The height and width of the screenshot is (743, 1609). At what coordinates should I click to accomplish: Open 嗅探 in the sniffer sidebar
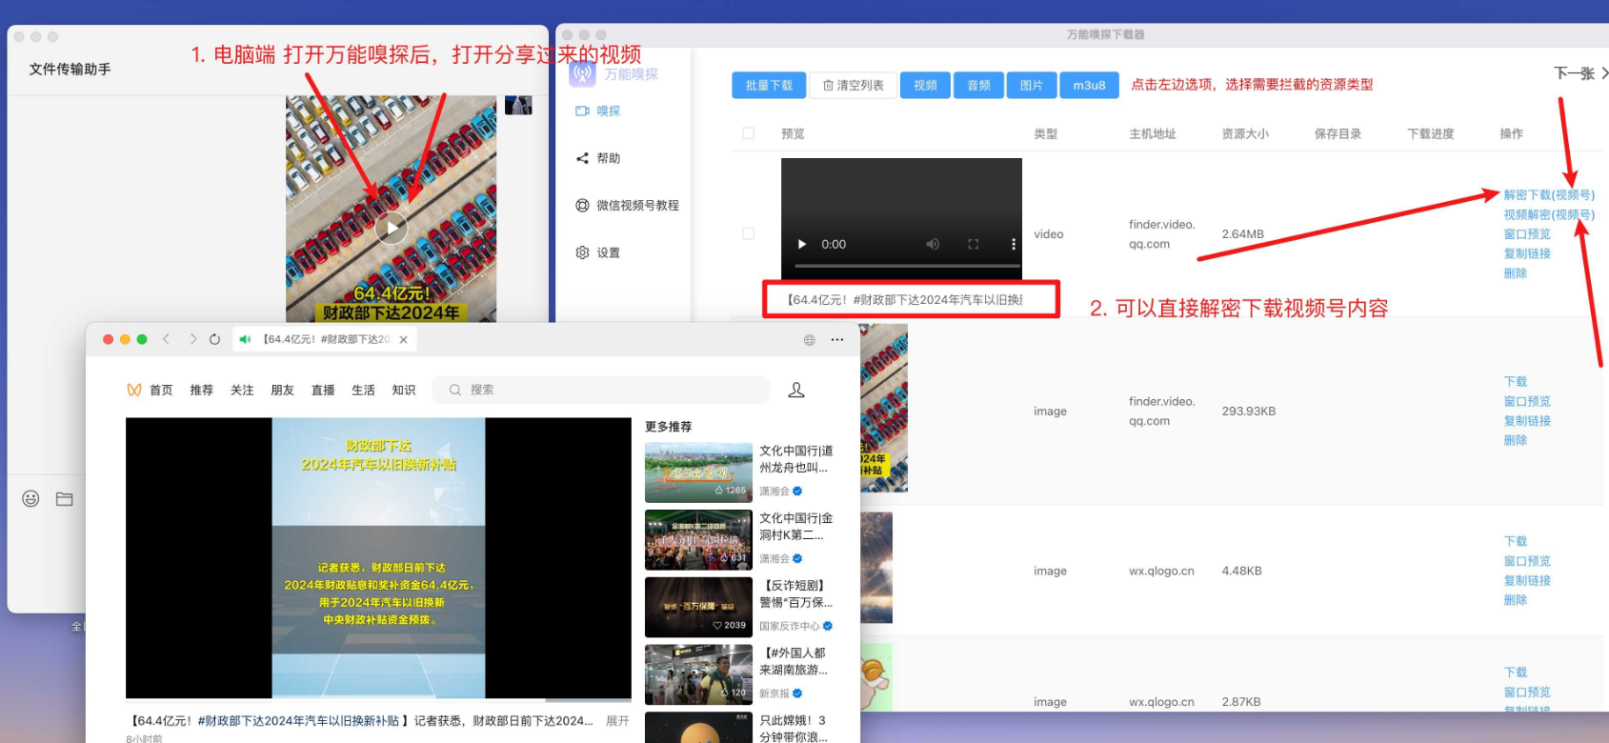click(x=609, y=111)
